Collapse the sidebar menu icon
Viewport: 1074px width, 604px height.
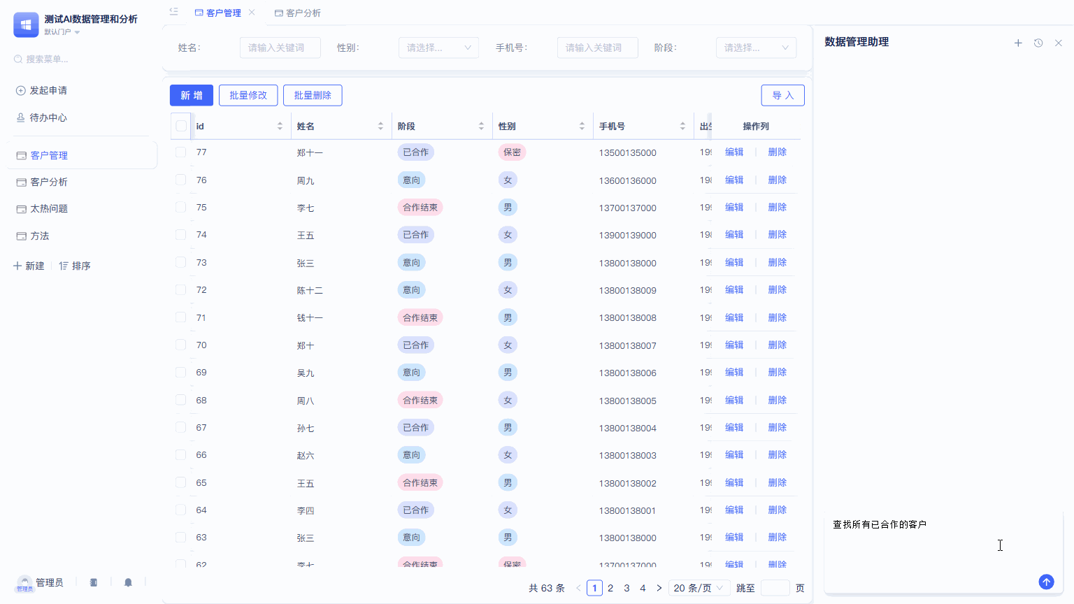[173, 12]
